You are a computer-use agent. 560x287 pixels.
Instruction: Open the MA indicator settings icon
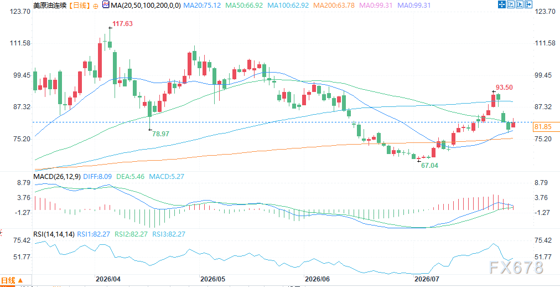point(106,5)
